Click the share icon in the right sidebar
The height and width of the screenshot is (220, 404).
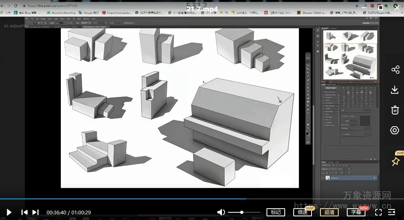[395, 70]
